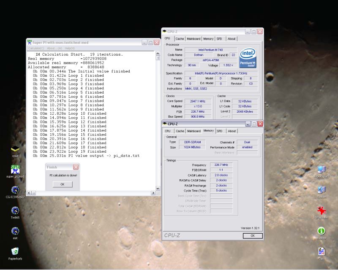Select SPD tab in back CPU-Z window
Image resolution: width=338 pixels, height=270 pixels.
[219, 39]
